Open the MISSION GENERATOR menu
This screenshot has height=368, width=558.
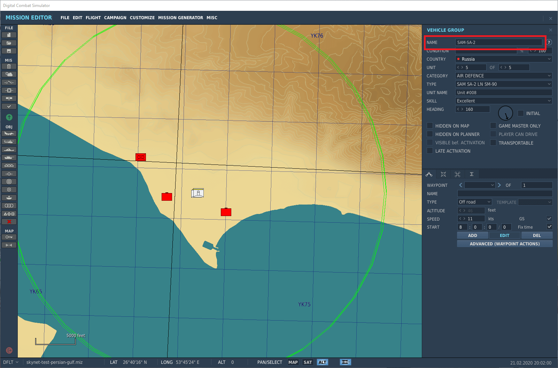(x=180, y=18)
